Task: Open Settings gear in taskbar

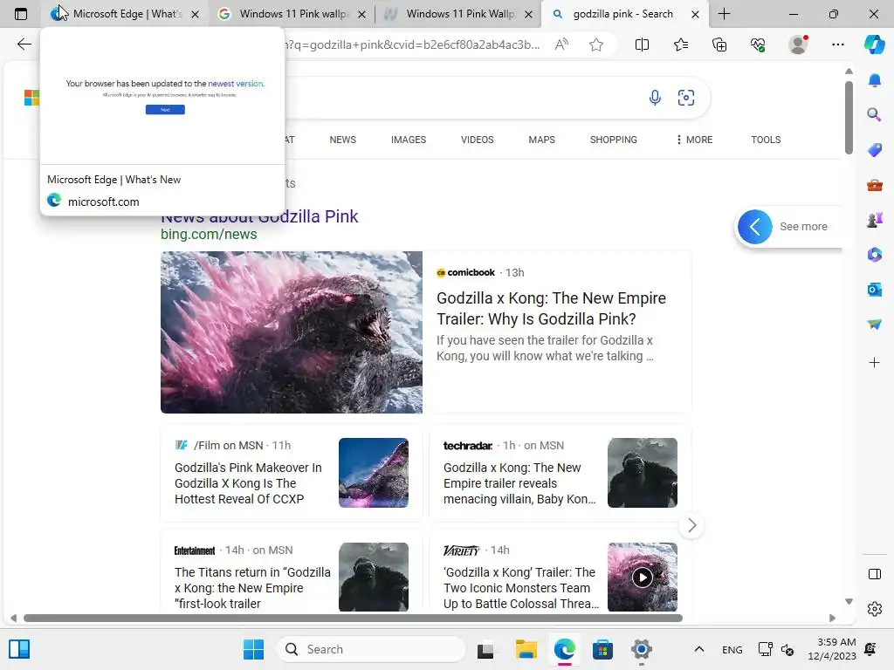Action: [641, 649]
